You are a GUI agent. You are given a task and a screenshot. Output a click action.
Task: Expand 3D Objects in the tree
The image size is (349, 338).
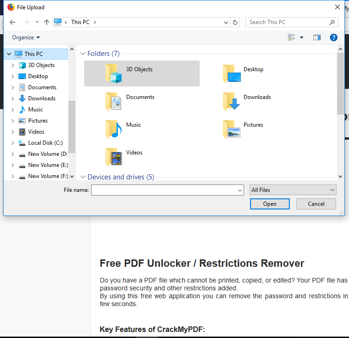(x=12, y=65)
